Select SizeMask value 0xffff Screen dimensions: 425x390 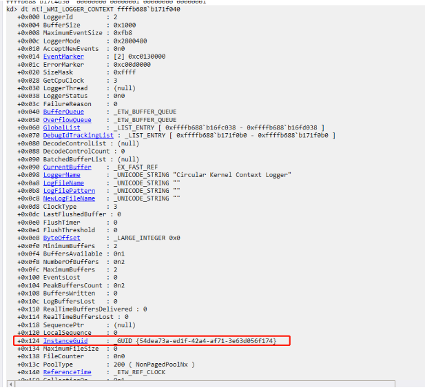point(125,72)
